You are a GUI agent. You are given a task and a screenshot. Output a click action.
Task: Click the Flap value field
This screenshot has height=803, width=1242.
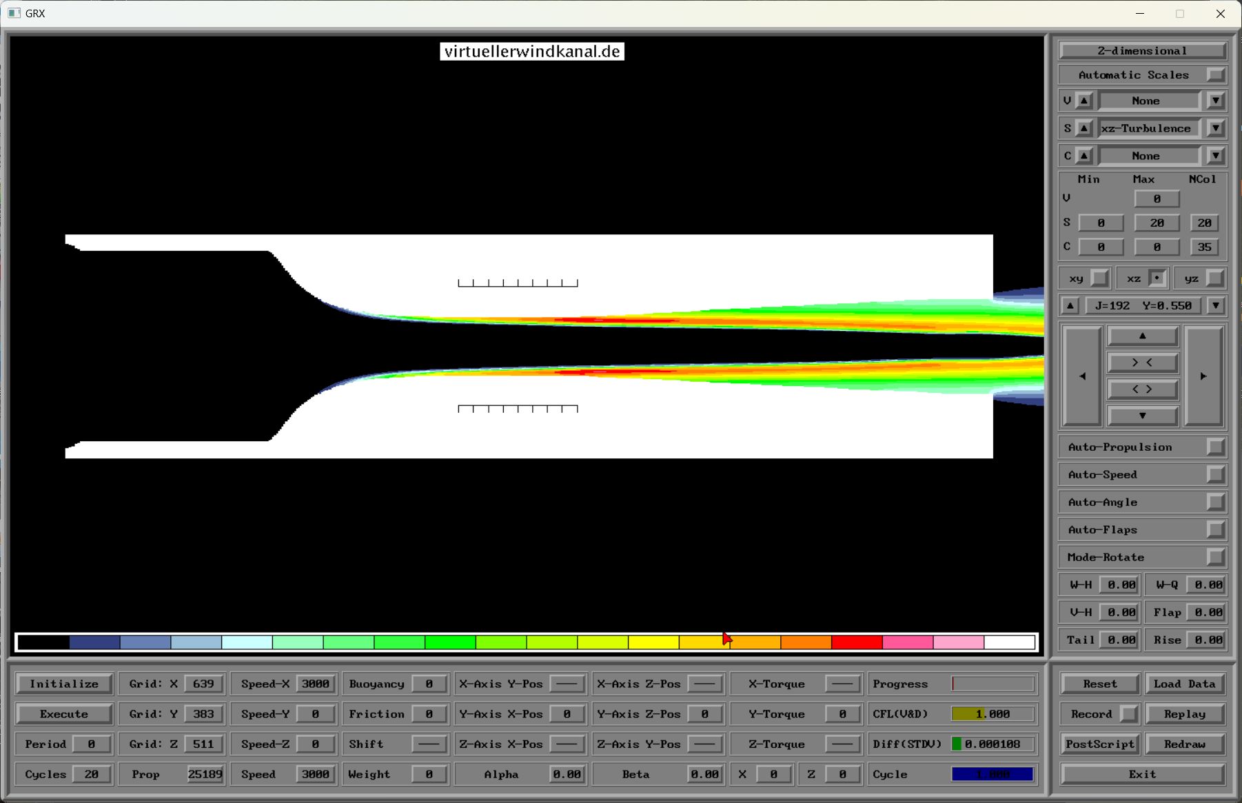(1208, 612)
